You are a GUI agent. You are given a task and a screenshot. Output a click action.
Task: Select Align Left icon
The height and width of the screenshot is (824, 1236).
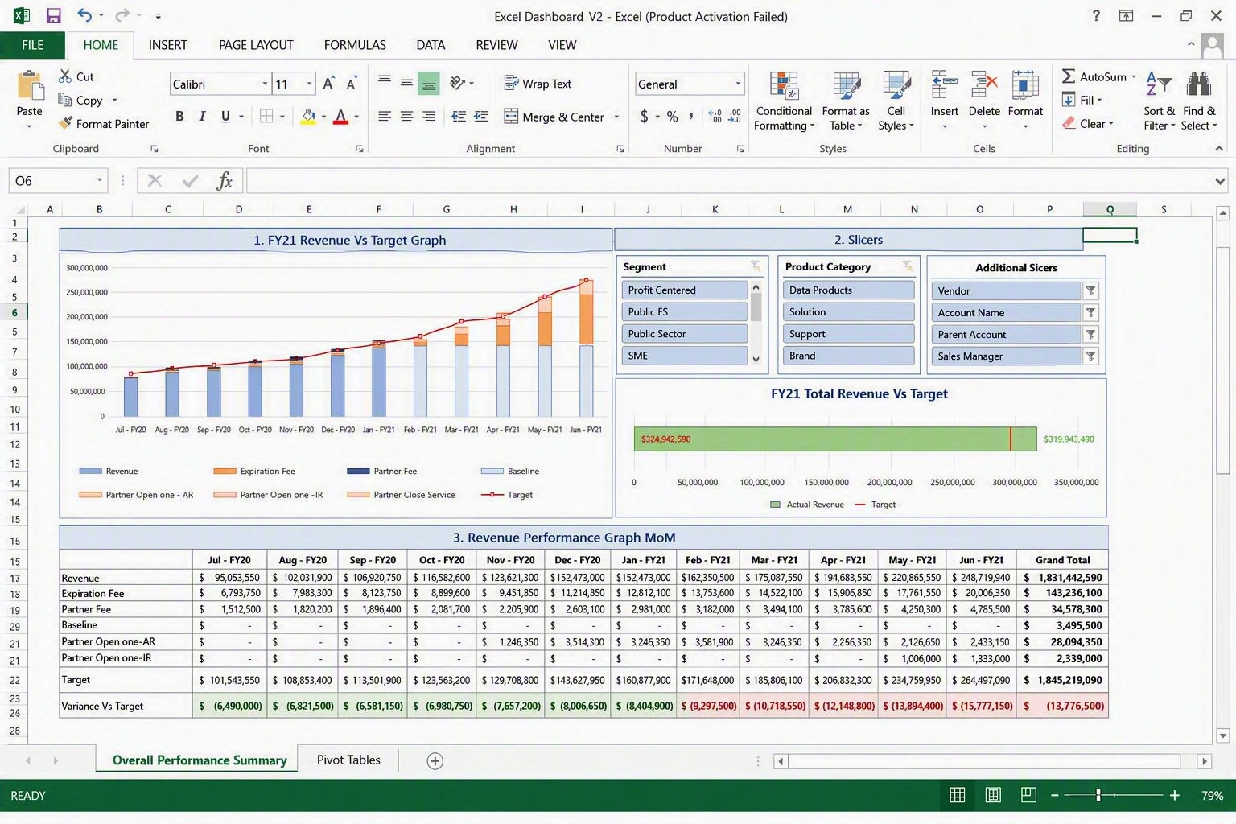[x=385, y=117]
